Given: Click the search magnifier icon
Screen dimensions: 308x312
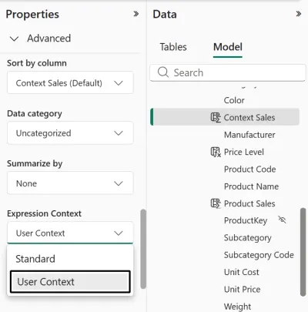Looking at the screenshot, I should coord(163,72).
